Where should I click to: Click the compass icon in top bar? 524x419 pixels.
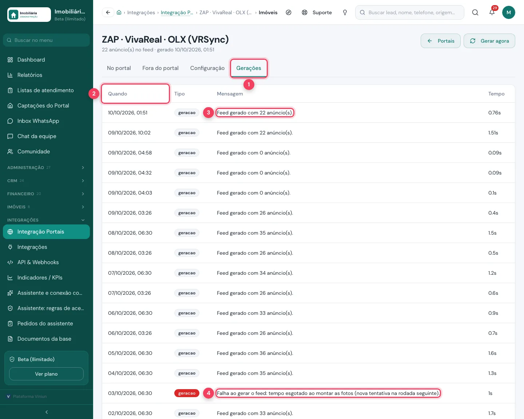click(x=289, y=12)
